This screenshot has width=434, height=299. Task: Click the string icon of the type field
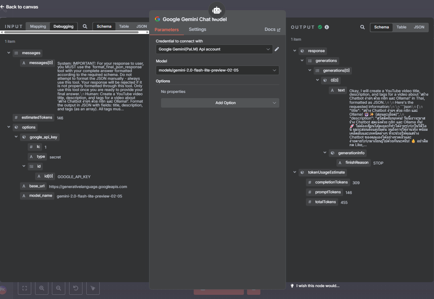pos(31,157)
